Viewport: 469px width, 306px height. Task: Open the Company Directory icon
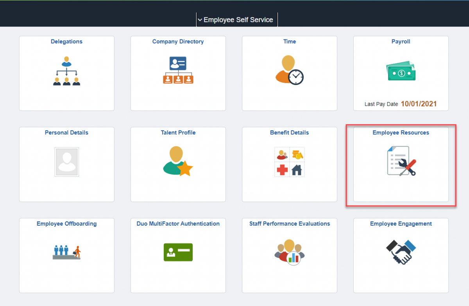(178, 70)
